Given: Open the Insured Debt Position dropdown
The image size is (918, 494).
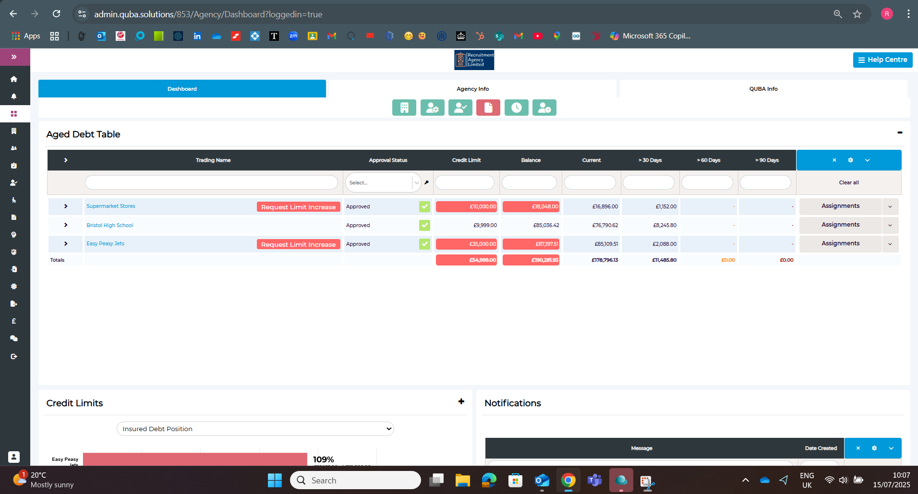Looking at the screenshot, I should coord(255,429).
